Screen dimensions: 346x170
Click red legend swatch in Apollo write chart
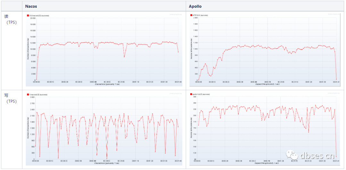pos(191,94)
